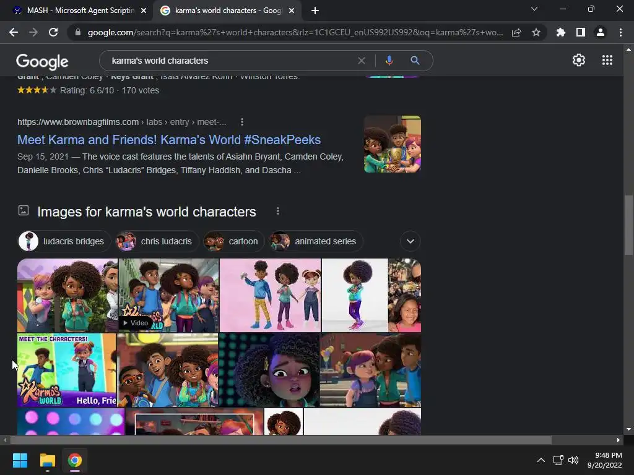Open network status tray icon
The width and height of the screenshot is (634, 475).
558,460
